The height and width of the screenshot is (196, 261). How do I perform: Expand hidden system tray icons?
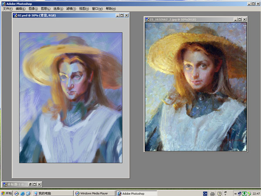pyautogui.click(x=235, y=194)
